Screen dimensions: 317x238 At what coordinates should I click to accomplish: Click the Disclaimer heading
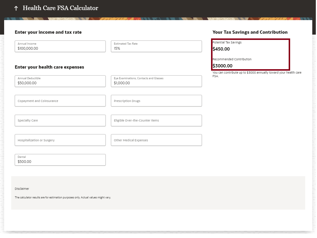tap(22, 189)
